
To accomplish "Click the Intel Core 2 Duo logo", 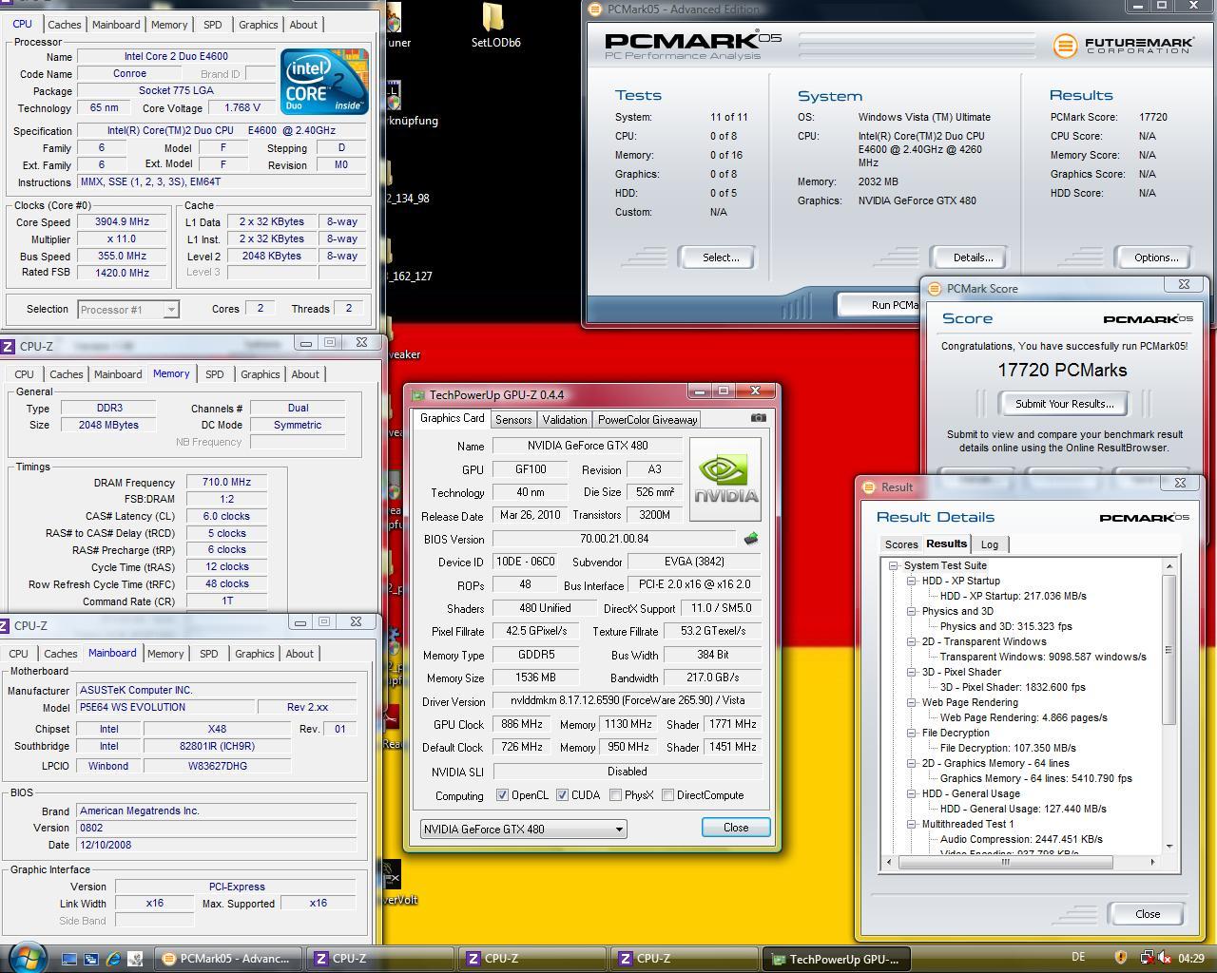I will [x=325, y=82].
